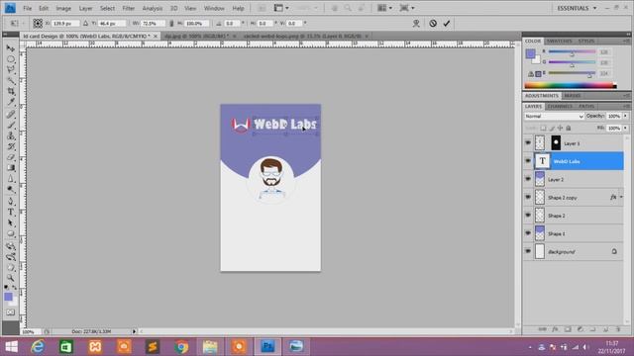
Task: Open Internet Explorer from taskbar
Action: click(x=38, y=346)
